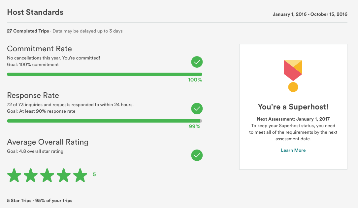Click the third star of the rating row

coord(47,175)
